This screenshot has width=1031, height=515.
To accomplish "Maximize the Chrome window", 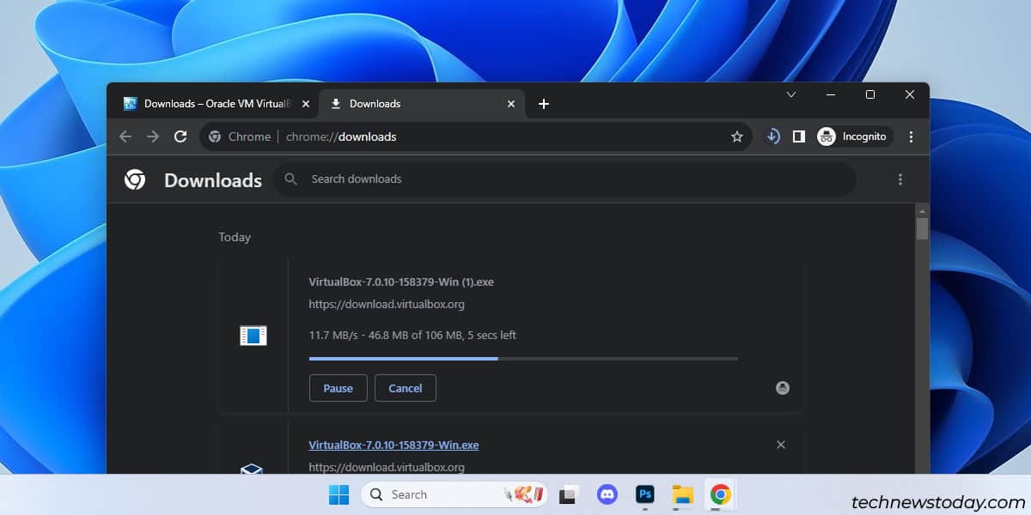I will point(870,94).
